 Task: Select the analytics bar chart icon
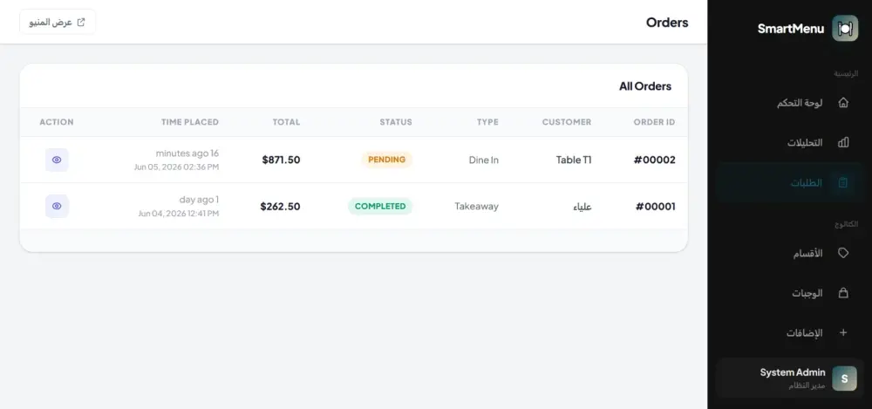tap(843, 142)
